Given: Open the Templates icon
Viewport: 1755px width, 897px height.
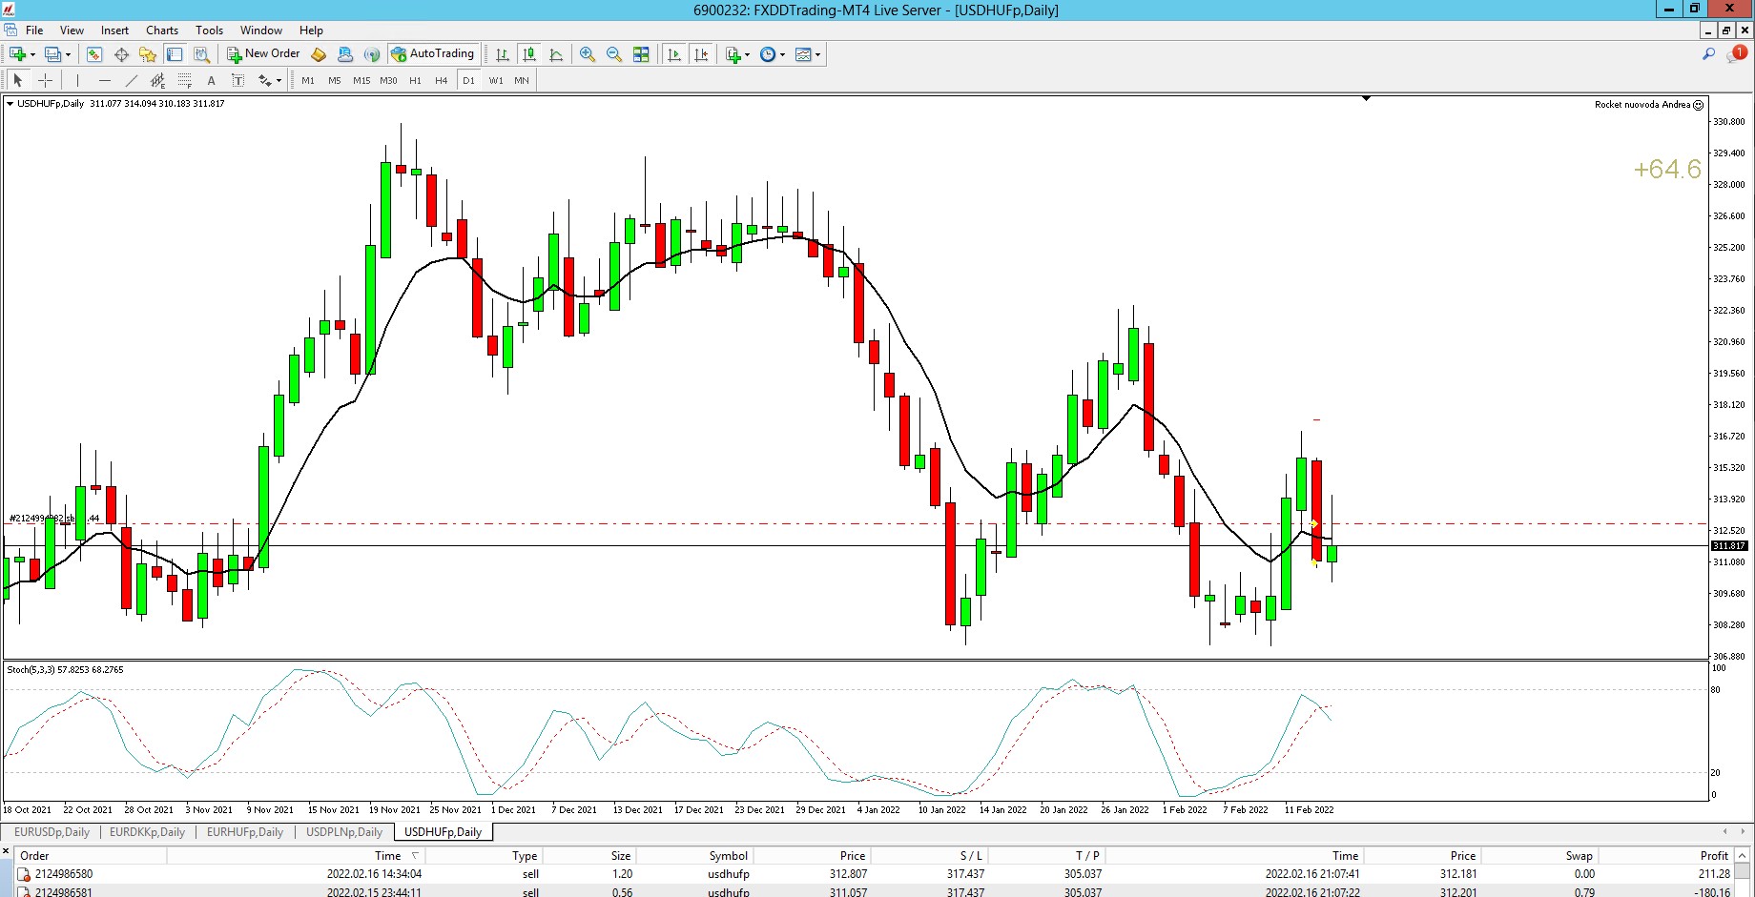Looking at the screenshot, I should pyautogui.click(x=803, y=54).
